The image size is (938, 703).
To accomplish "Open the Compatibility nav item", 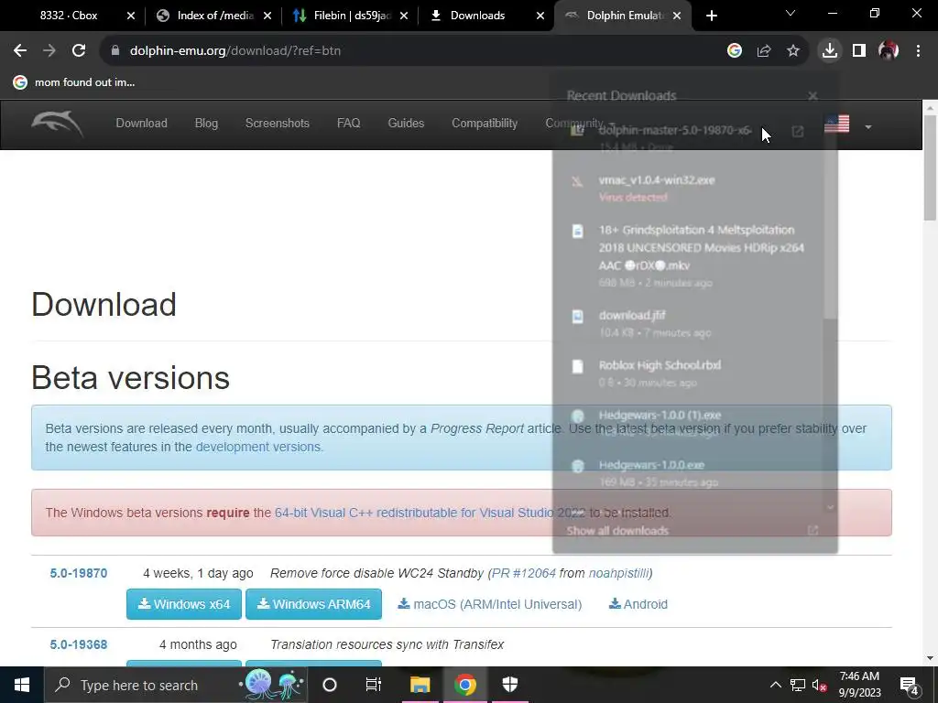I will pyautogui.click(x=485, y=124).
